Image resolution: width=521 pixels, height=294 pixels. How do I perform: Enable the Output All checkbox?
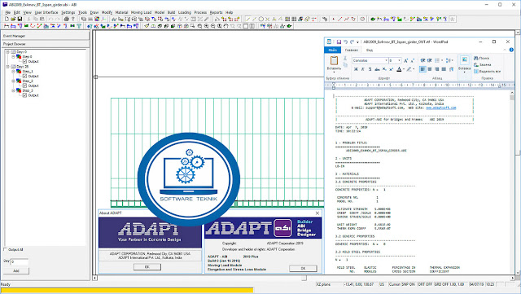pyautogui.click(x=5, y=249)
